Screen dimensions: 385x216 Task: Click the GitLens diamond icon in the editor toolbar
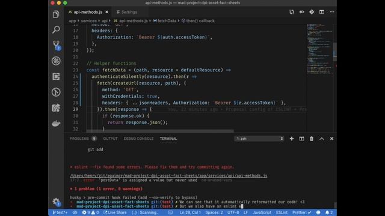(312, 12)
